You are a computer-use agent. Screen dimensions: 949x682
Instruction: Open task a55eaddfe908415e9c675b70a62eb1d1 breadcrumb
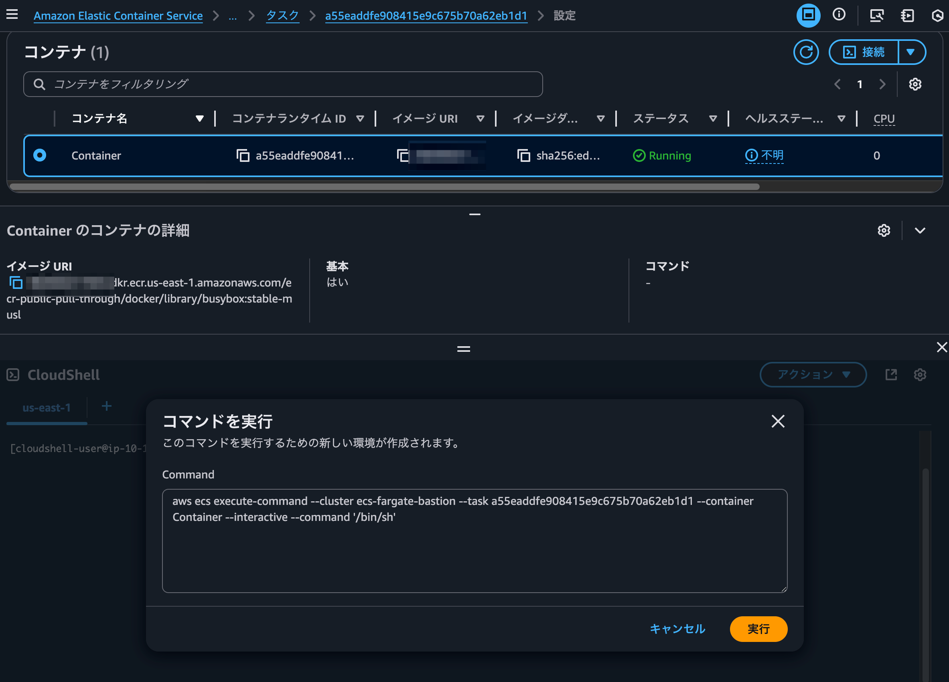click(426, 16)
